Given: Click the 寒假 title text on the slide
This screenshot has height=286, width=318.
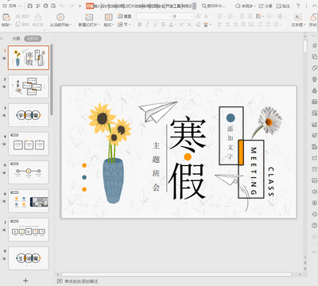Looking at the screenshot, I should pos(188,158).
